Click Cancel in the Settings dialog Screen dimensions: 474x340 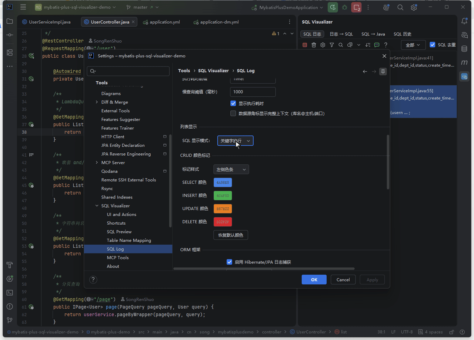tap(343, 280)
